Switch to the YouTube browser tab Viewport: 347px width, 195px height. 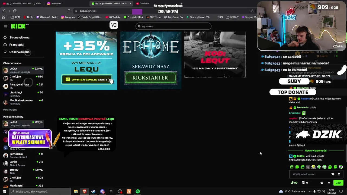pos(144,4)
